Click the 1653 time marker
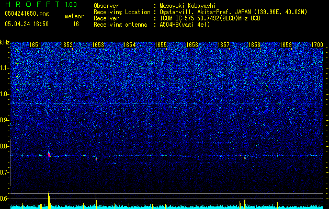Image resolution: width=329 pixels, height=209 pixels. [x=98, y=45]
